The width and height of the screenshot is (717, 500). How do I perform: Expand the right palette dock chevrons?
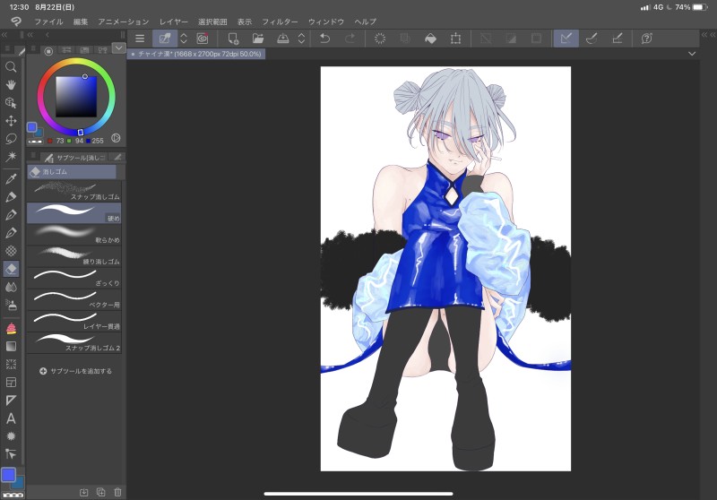click(x=708, y=35)
